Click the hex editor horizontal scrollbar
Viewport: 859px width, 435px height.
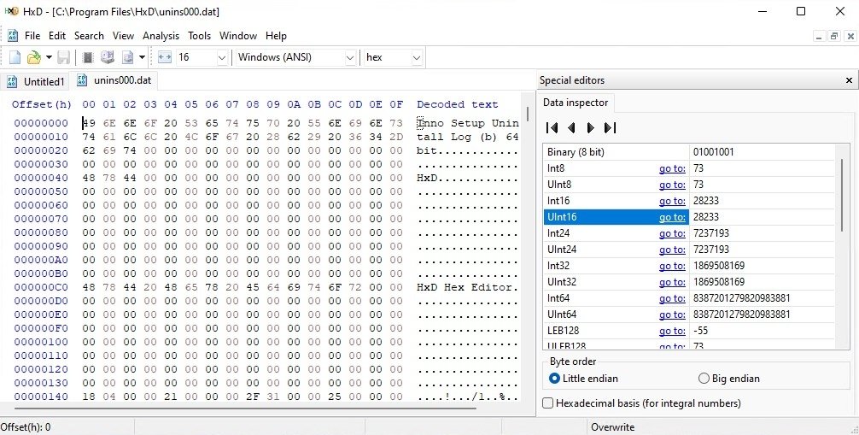pos(245,409)
